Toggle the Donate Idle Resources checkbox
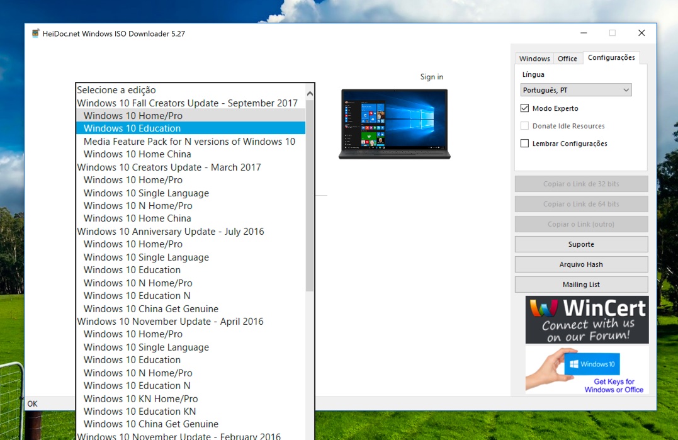678x440 pixels. tap(525, 126)
